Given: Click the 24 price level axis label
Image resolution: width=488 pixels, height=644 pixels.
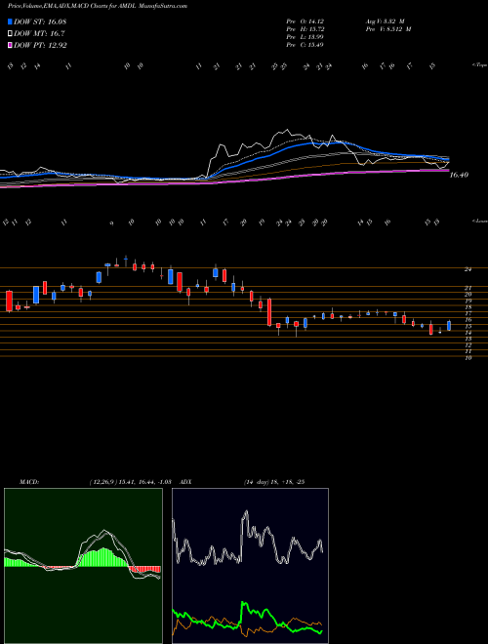Looking at the screenshot, I should pos(468,269).
